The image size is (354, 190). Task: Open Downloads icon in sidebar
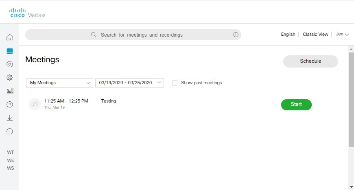tap(10, 118)
